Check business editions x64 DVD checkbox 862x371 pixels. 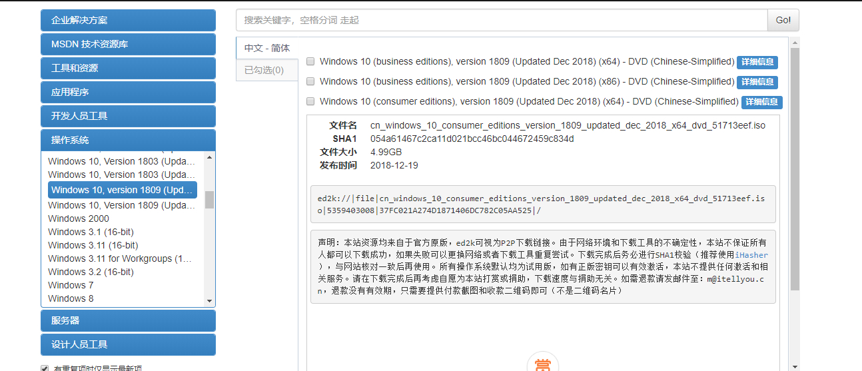pyautogui.click(x=310, y=61)
